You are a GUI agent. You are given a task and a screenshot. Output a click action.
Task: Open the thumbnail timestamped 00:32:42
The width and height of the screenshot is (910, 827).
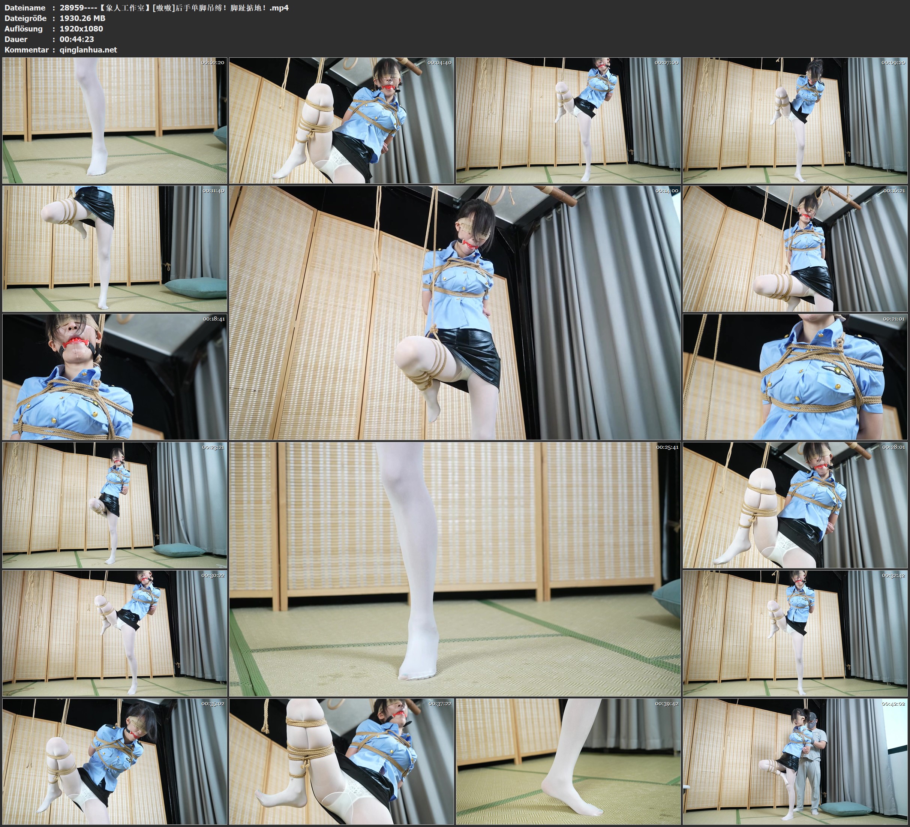coord(795,633)
